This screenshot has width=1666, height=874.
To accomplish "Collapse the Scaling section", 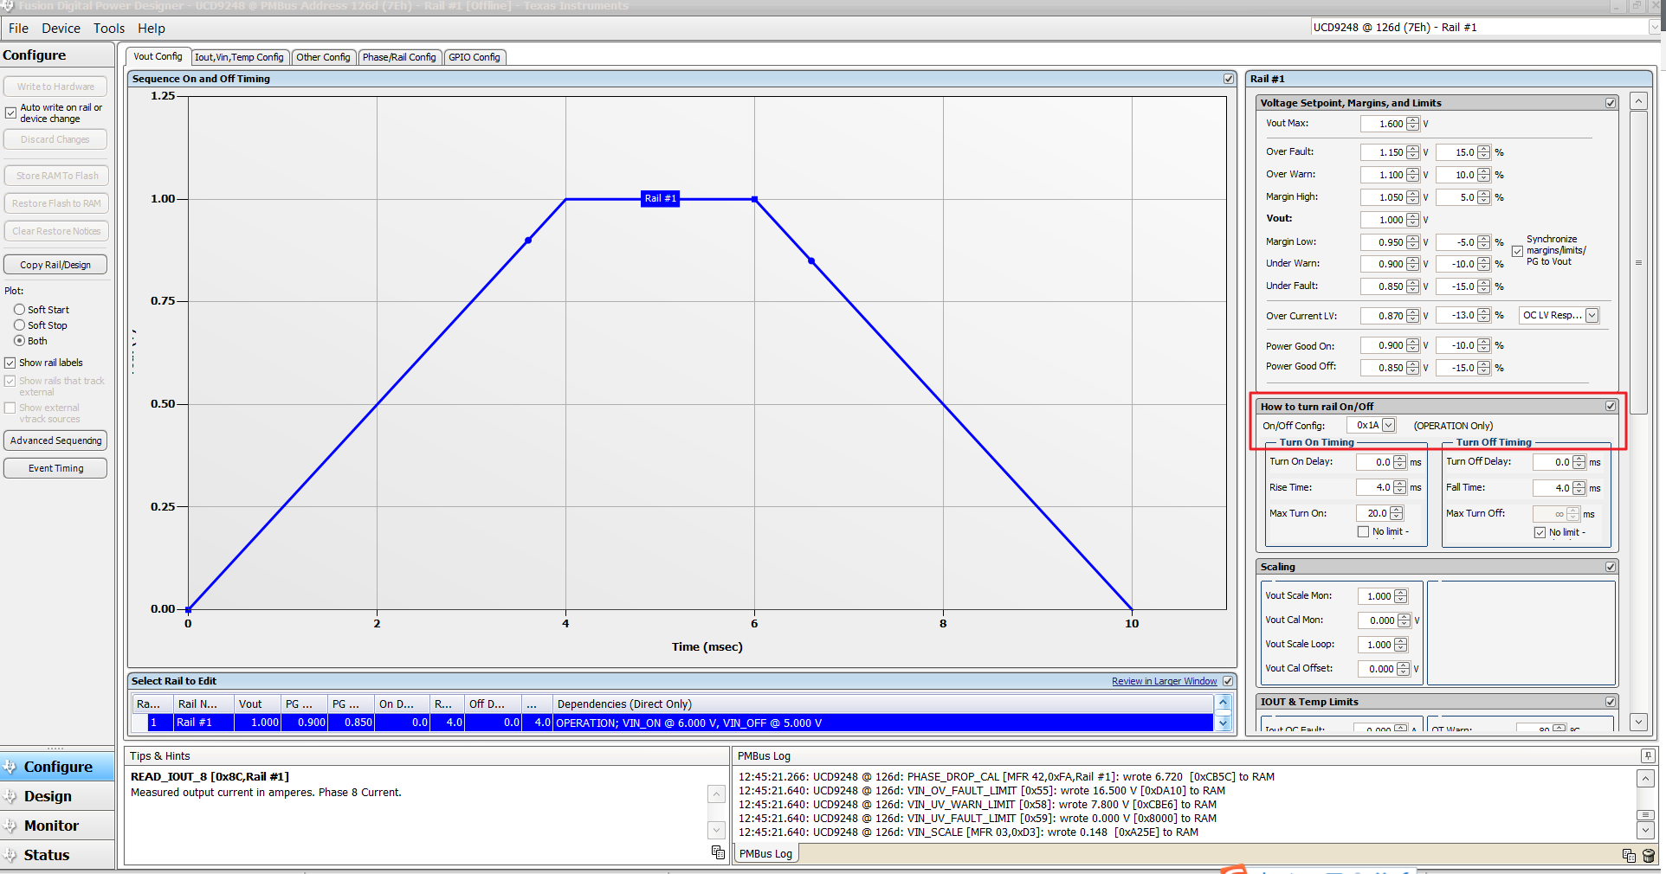I will point(1611,567).
